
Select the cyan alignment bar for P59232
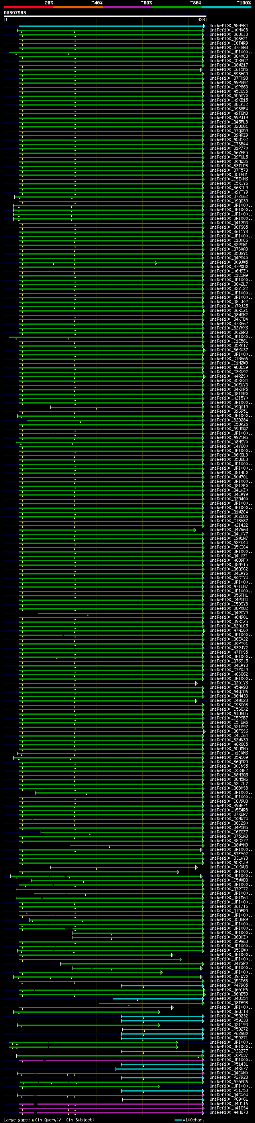pyautogui.click(x=163, y=1016)
